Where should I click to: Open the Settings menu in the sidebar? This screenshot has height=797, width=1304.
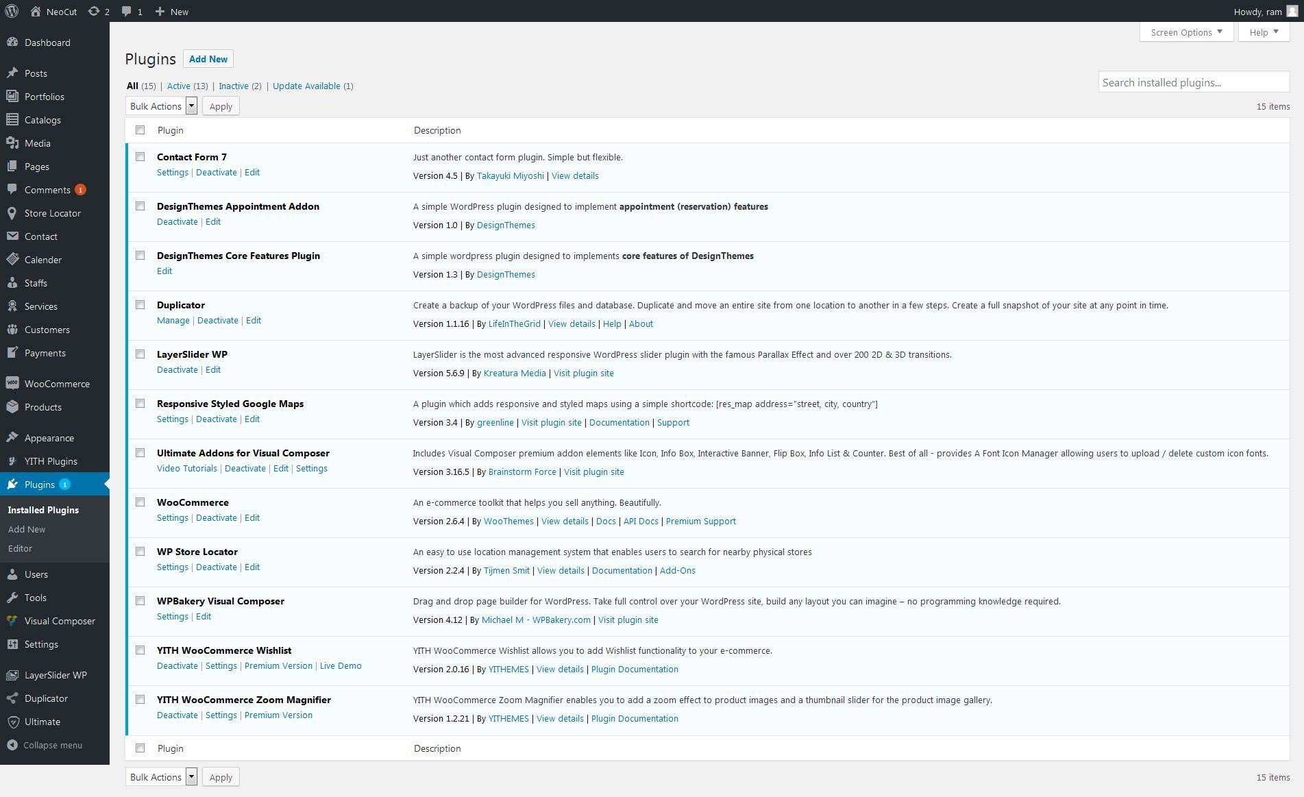55,644
